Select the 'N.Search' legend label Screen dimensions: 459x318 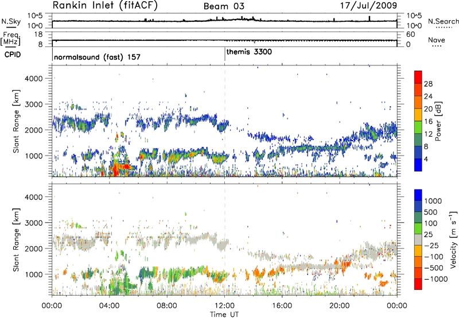443,21
